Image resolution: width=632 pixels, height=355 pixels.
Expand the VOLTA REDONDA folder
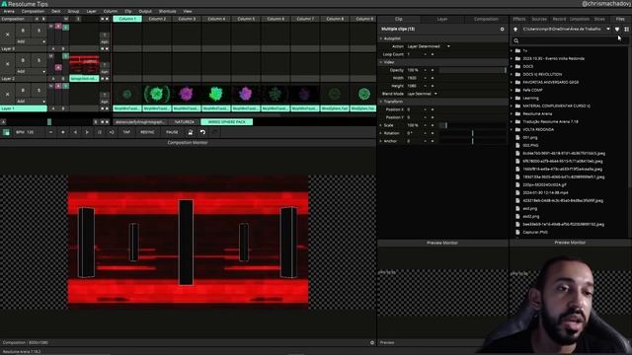point(512,129)
